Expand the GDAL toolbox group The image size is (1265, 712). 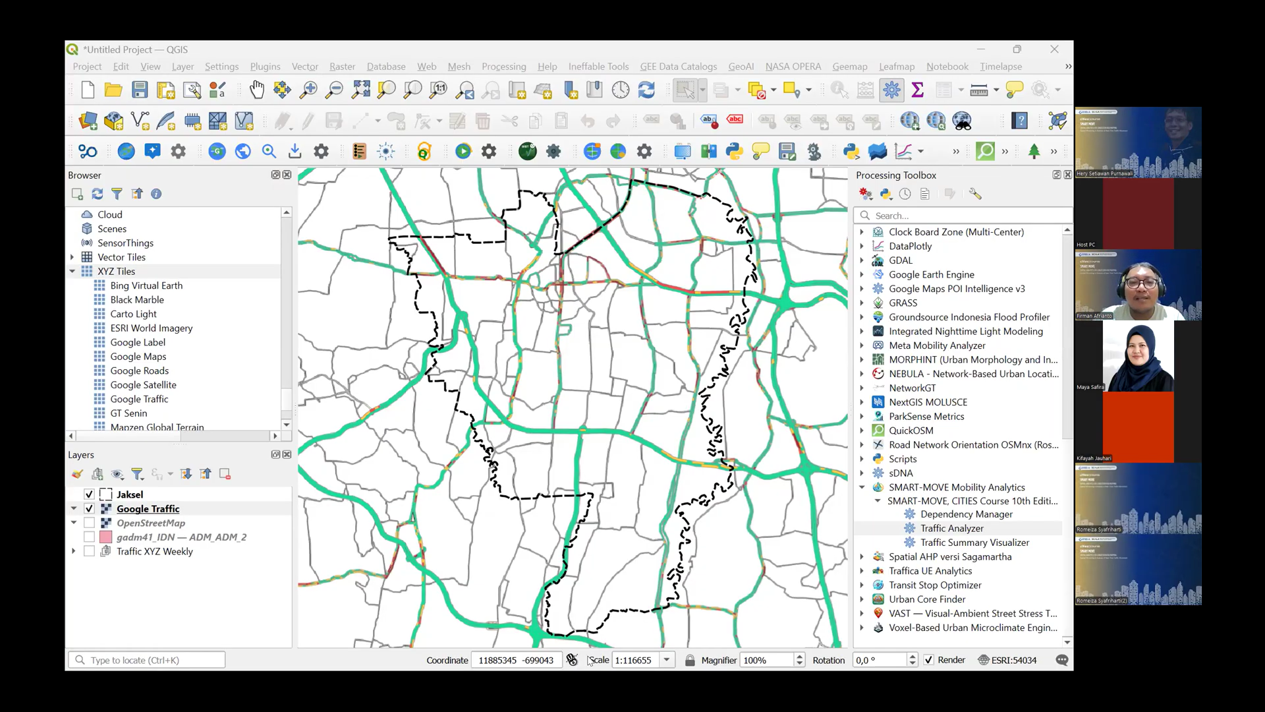[861, 260]
